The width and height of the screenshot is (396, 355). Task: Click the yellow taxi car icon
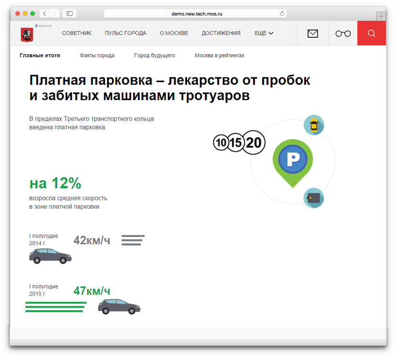point(314,125)
